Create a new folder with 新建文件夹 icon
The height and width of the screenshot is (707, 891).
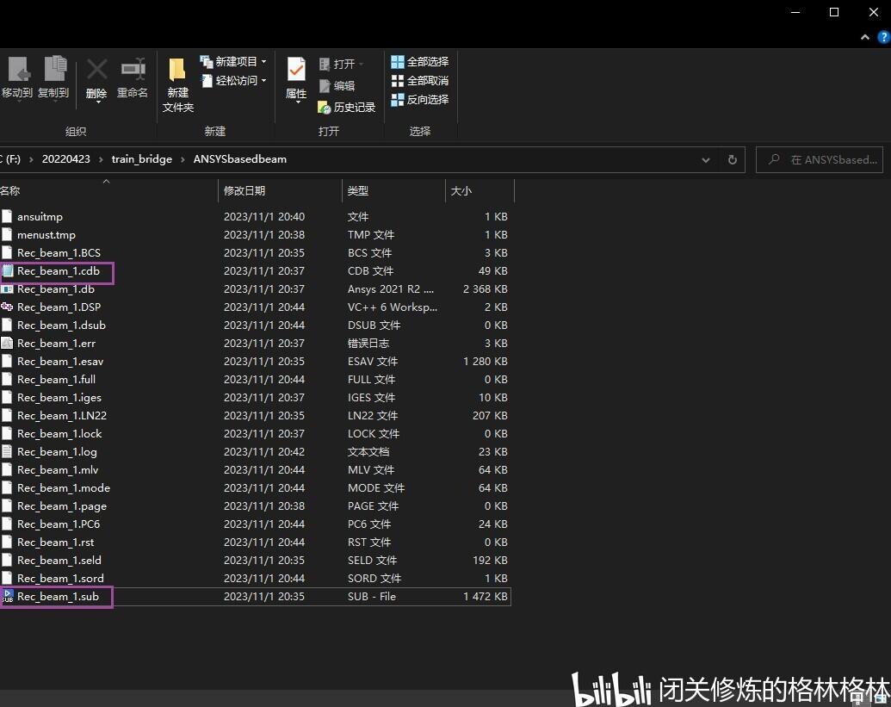178,84
